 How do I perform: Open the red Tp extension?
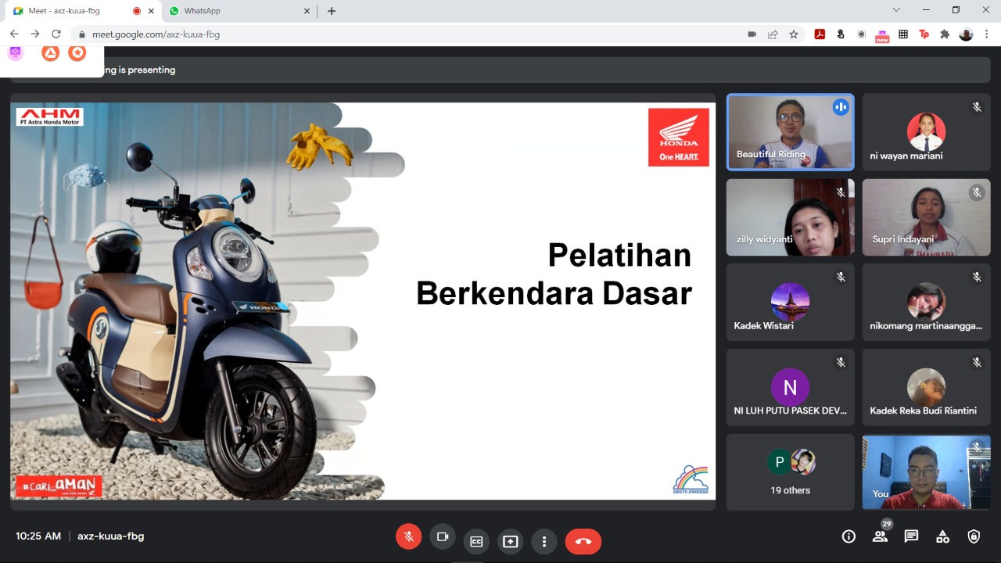pos(924,34)
